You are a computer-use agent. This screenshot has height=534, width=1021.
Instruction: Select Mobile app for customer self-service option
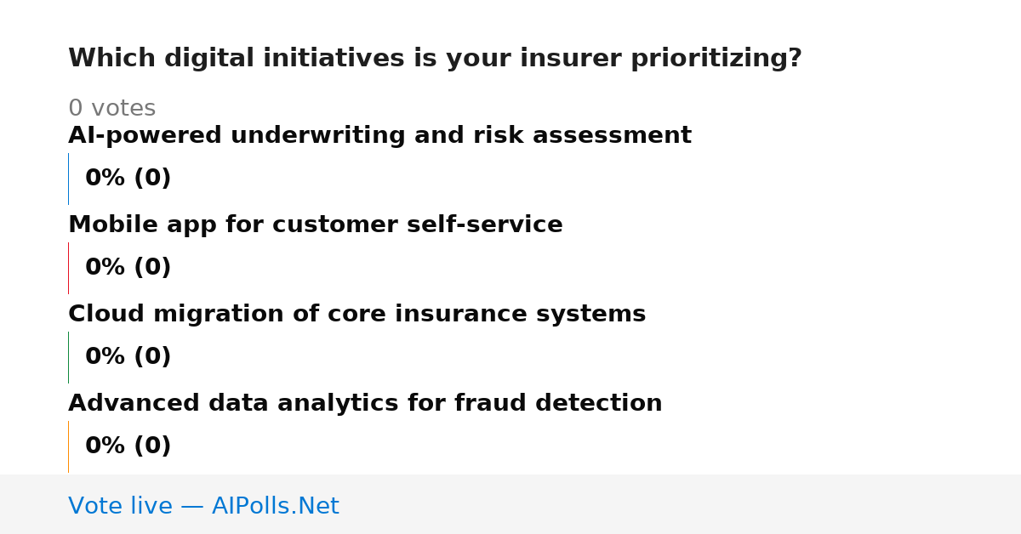[x=316, y=225]
